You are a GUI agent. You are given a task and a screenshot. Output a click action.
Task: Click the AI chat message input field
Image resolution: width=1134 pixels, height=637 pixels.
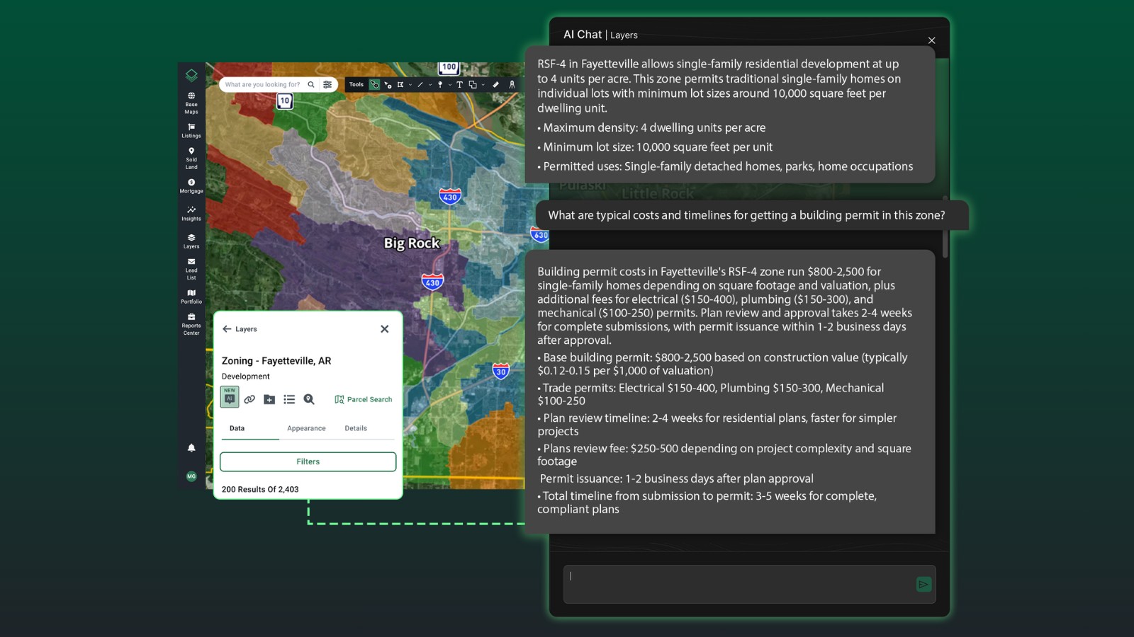(x=737, y=584)
